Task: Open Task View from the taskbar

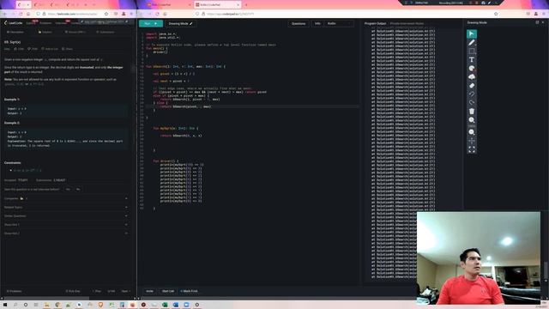Action: 36,305
